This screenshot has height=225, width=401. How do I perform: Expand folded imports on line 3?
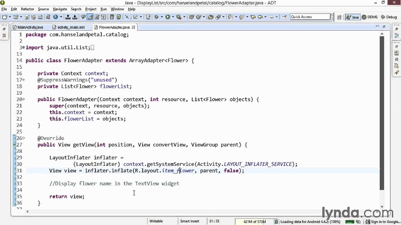(23, 47)
